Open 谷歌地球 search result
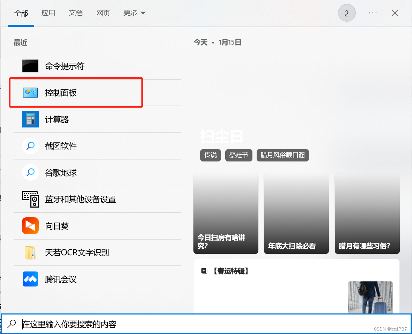Viewport: 412px width, 334px height. pos(60,172)
